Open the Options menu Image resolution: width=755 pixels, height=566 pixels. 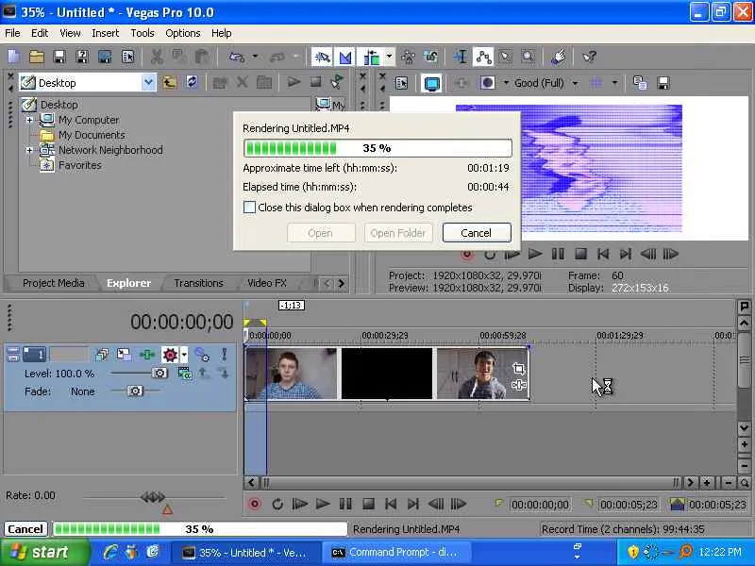182,33
